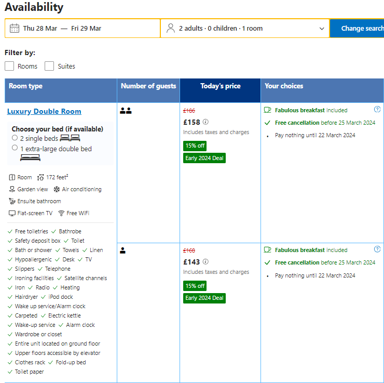Click the Garden view flower icon
This screenshot has width=384, height=383.
12,189
